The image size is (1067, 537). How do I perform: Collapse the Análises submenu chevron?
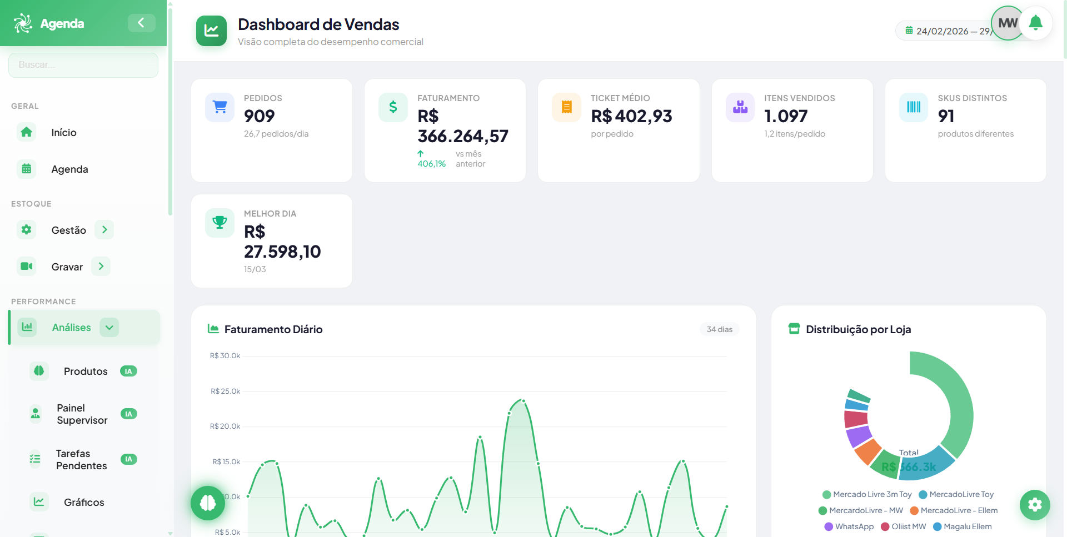tap(109, 327)
